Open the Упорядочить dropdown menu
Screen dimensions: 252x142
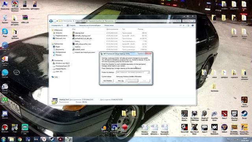[57, 25]
